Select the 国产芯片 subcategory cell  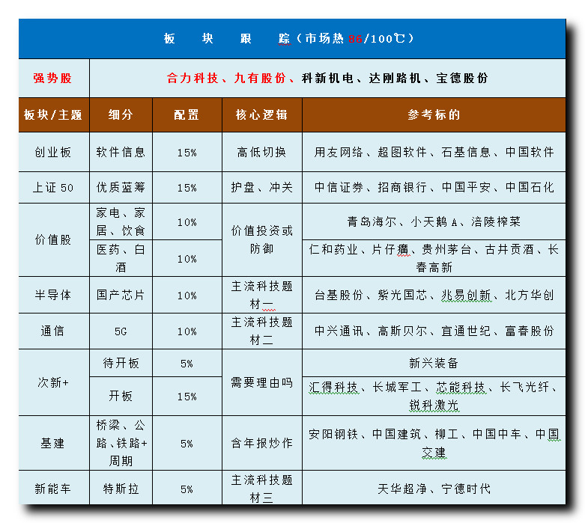coord(121,295)
